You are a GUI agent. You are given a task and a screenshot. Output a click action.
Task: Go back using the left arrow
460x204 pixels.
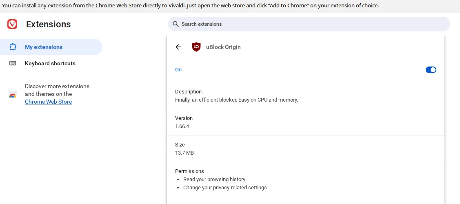(178, 47)
